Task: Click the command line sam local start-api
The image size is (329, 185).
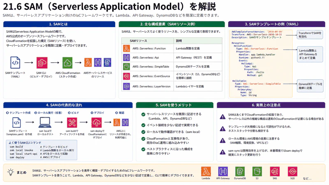Action: click(x=23, y=154)
